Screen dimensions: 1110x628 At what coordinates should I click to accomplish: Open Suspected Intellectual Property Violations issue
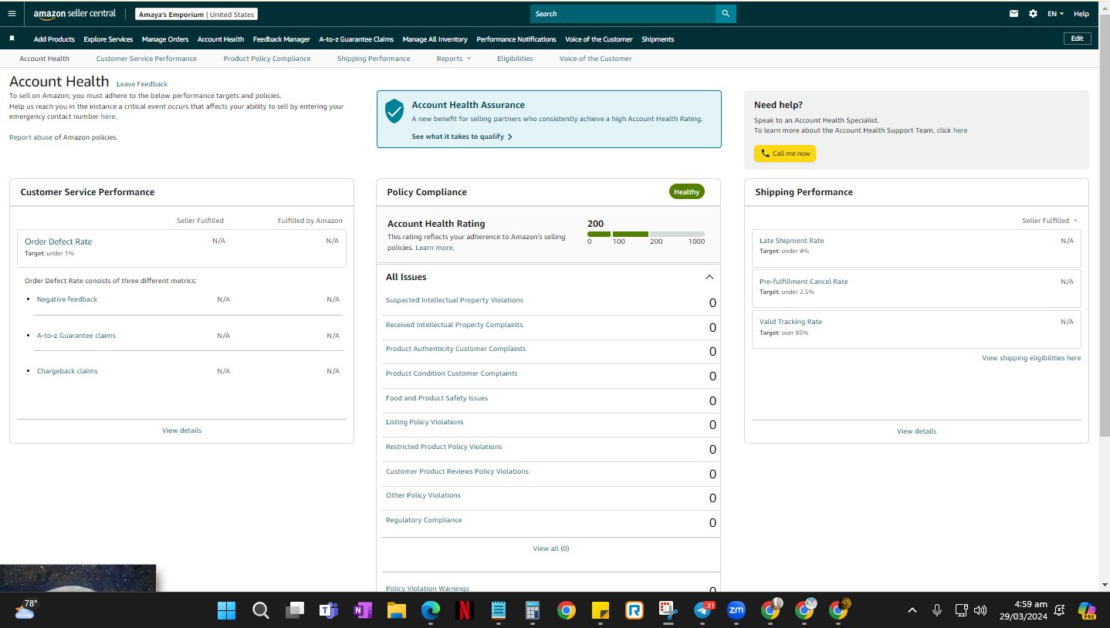pyautogui.click(x=455, y=300)
